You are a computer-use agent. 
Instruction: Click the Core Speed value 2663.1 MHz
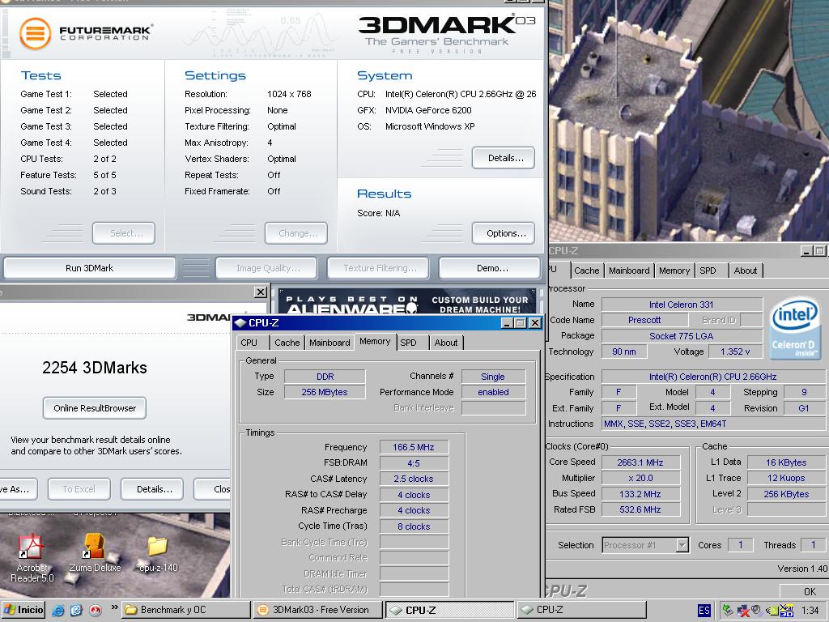pyautogui.click(x=641, y=462)
